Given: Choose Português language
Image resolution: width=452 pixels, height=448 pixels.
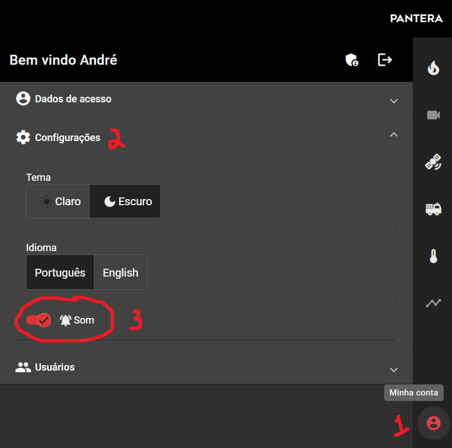Looking at the screenshot, I should (x=60, y=272).
